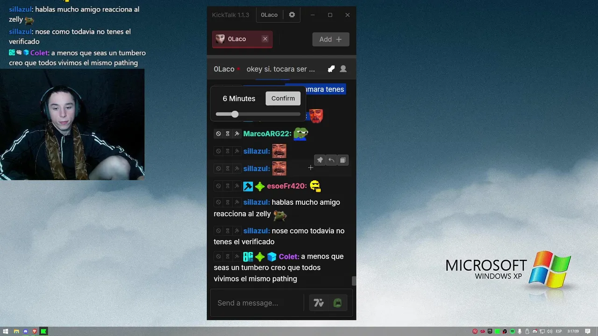The image size is (598, 336).
Task: Click the 3:17:09 taskbar clock
Action: tap(573, 331)
